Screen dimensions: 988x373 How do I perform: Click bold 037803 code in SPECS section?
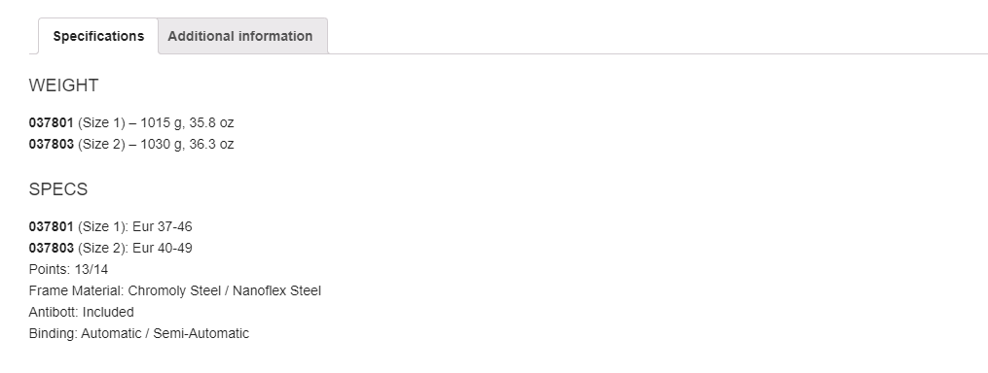[x=51, y=248]
